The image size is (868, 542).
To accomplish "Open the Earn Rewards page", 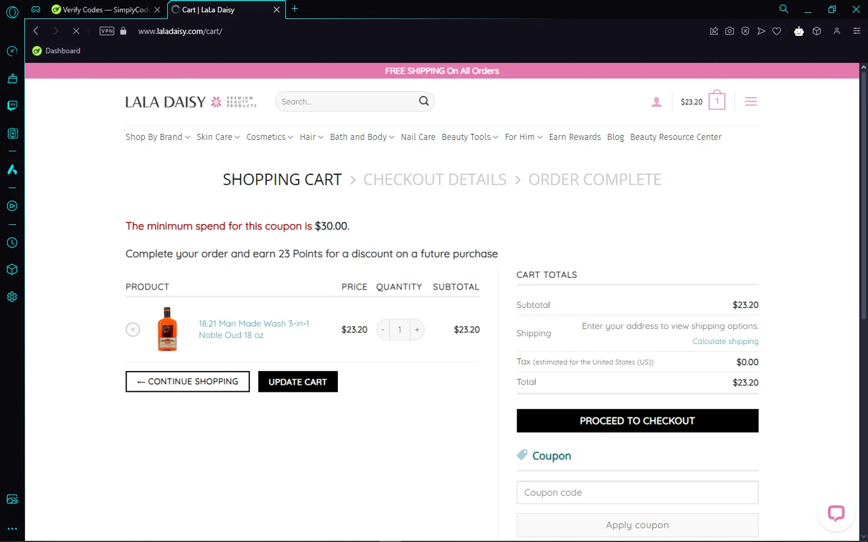I will point(575,137).
